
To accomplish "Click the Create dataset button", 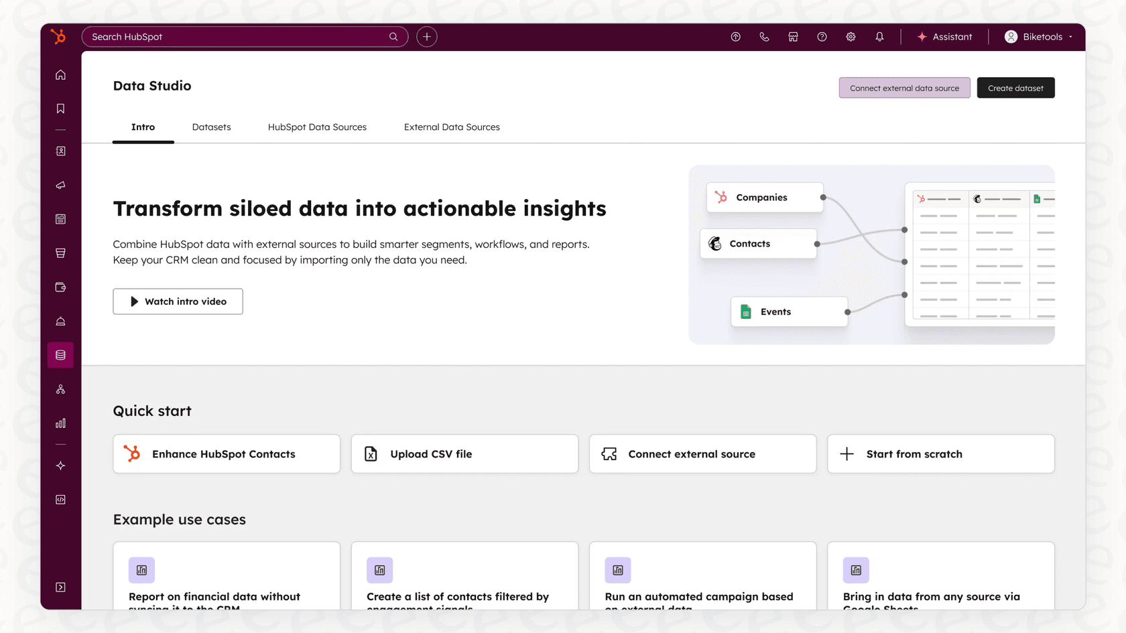I will 1015,88.
